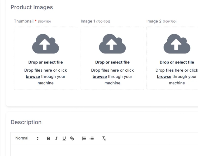Clear text formatting in editor
Screen dimensions: 198x156
pos(104,138)
